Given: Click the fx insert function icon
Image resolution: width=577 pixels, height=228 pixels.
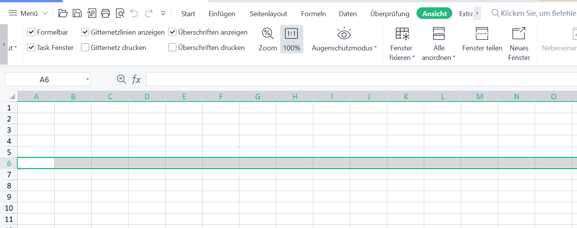Looking at the screenshot, I should [136, 80].
